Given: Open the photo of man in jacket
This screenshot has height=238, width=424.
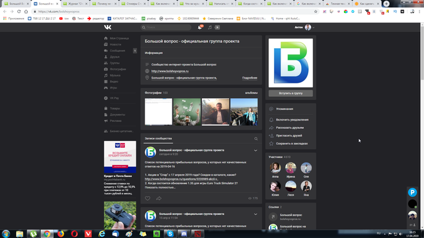Looking at the screenshot, I should [x=216, y=112].
